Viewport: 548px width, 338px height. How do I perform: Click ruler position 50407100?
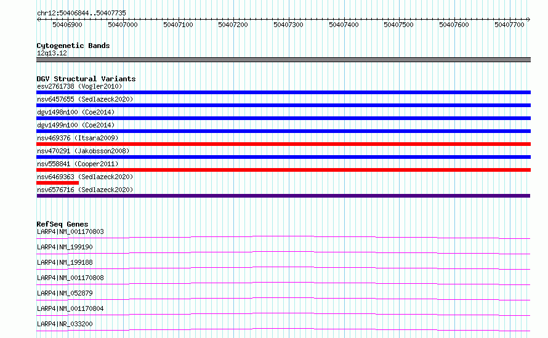coord(178,25)
